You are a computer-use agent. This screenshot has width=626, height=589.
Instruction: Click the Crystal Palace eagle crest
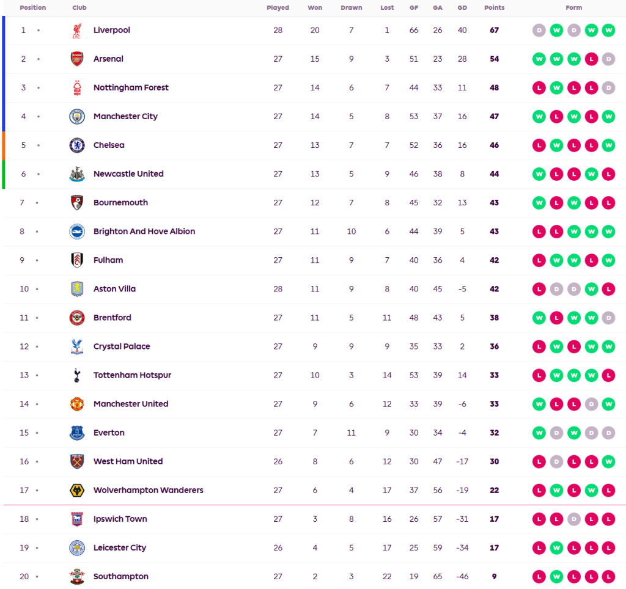tap(76, 346)
